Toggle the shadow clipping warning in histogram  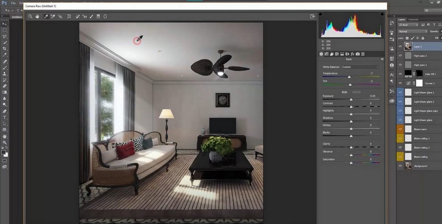(x=320, y=14)
